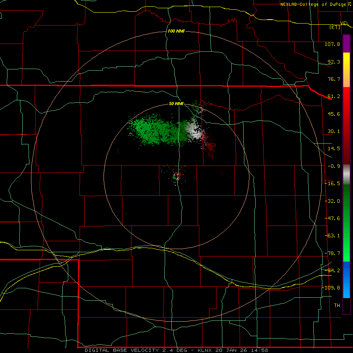
Task: Click the 14.5 velocity scale value
Action: (x=334, y=149)
